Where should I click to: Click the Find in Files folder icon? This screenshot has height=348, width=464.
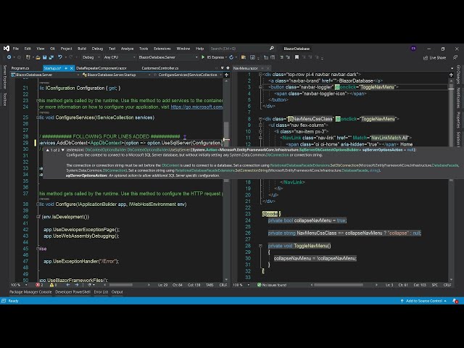point(244,57)
